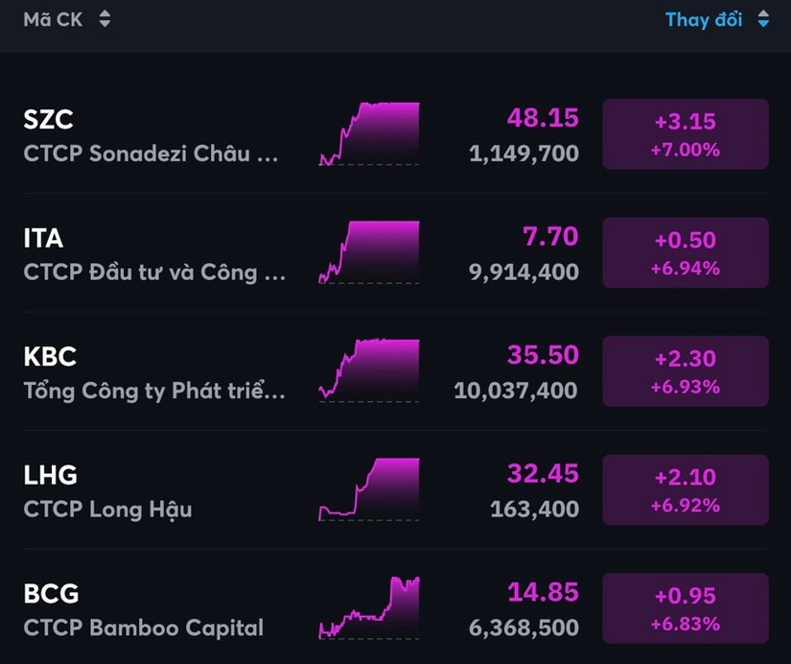Open the LHG mini price chart

pyautogui.click(x=369, y=489)
